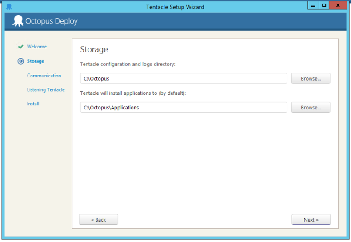Viewport: 351px width, 242px height.
Task: Click the 'Tentacle Setup Wizard' title text
Action: [175, 7]
